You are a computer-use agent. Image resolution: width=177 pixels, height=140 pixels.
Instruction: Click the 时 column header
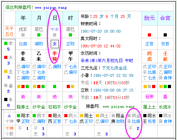(71, 18)
